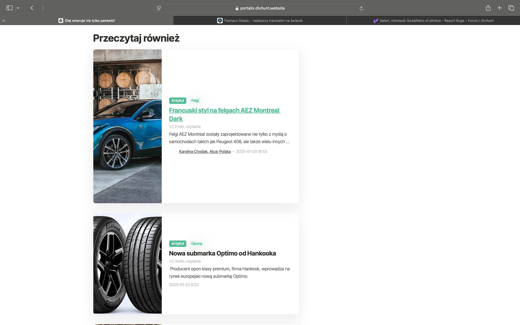Open the Karolina Chodak, Alcar Polska author link
The width and height of the screenshot is (520, 325).
click(x=205, y=151)
